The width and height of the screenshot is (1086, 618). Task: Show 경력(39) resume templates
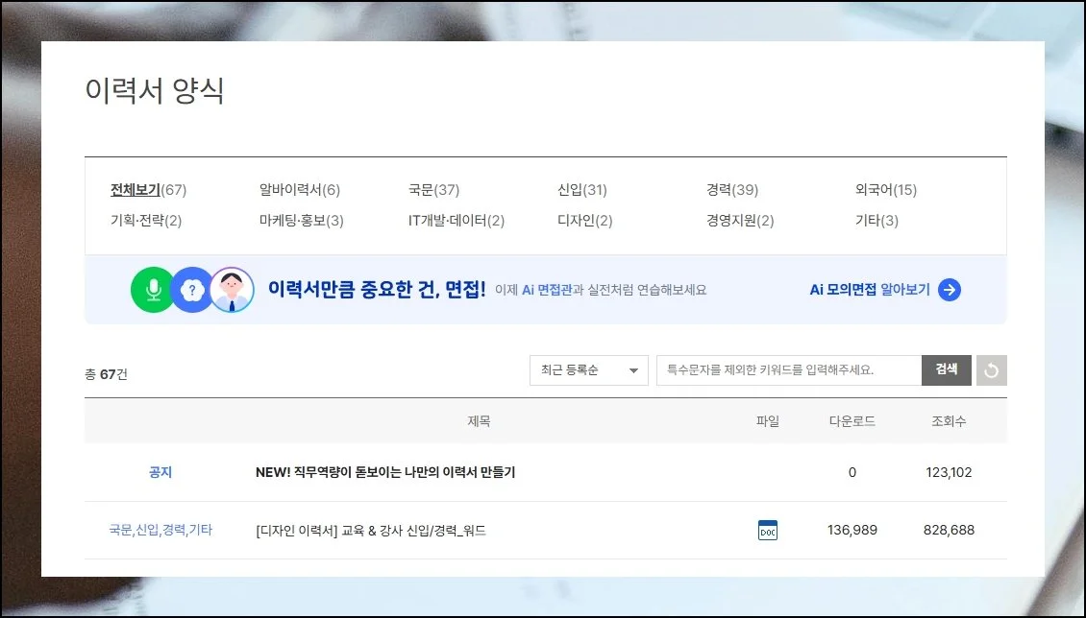tap(731, 190)
